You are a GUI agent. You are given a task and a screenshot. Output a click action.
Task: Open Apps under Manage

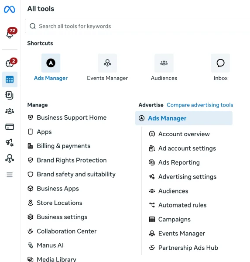[x=44, y=132]
